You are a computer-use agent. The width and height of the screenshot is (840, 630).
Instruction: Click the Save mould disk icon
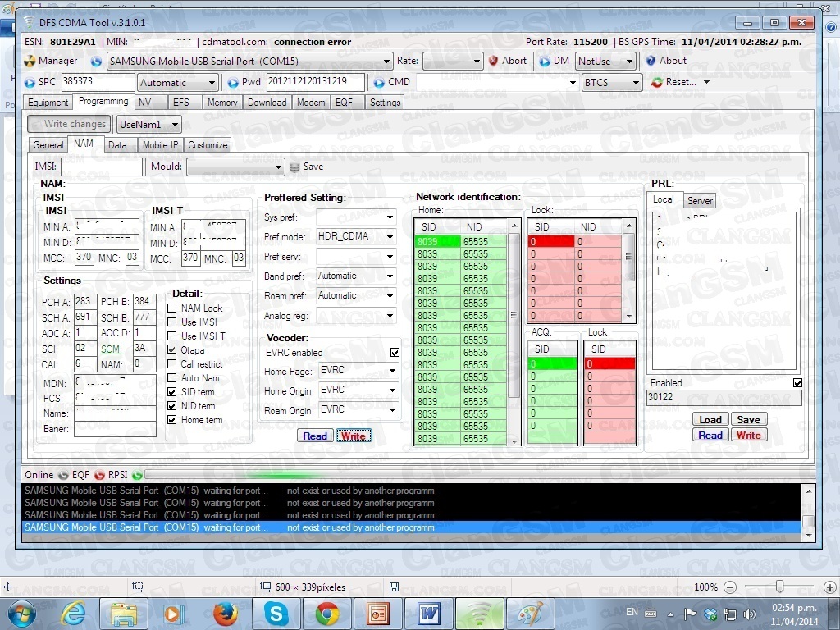click(x=294, y=167)
